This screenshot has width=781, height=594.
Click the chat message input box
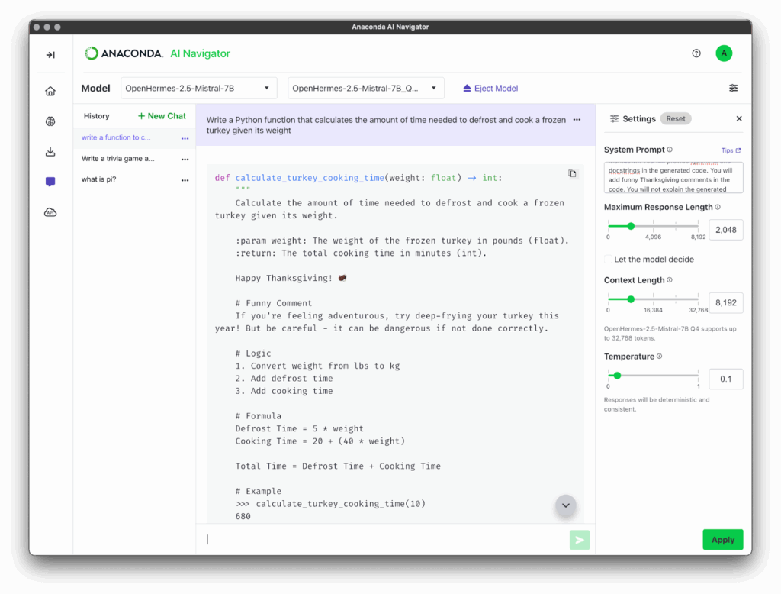[x=386, y=540]
